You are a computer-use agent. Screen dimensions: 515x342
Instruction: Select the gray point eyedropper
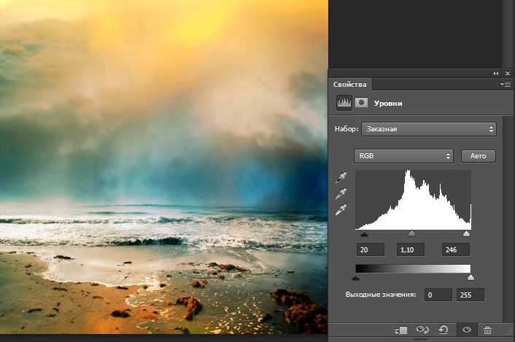(341, 194)
